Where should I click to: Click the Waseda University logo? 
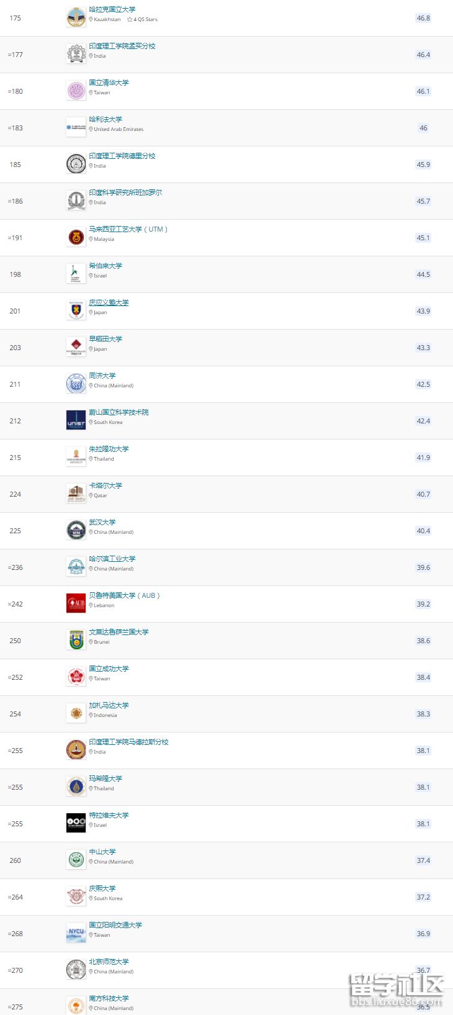coord(76,347)
